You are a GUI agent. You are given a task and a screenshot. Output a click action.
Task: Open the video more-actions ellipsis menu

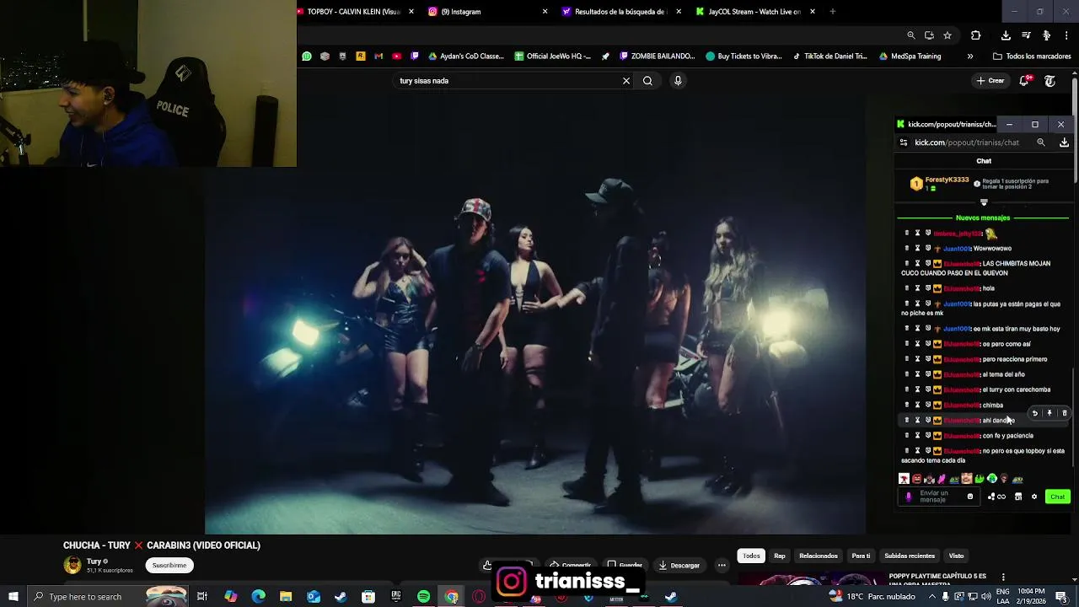[722, 566]
